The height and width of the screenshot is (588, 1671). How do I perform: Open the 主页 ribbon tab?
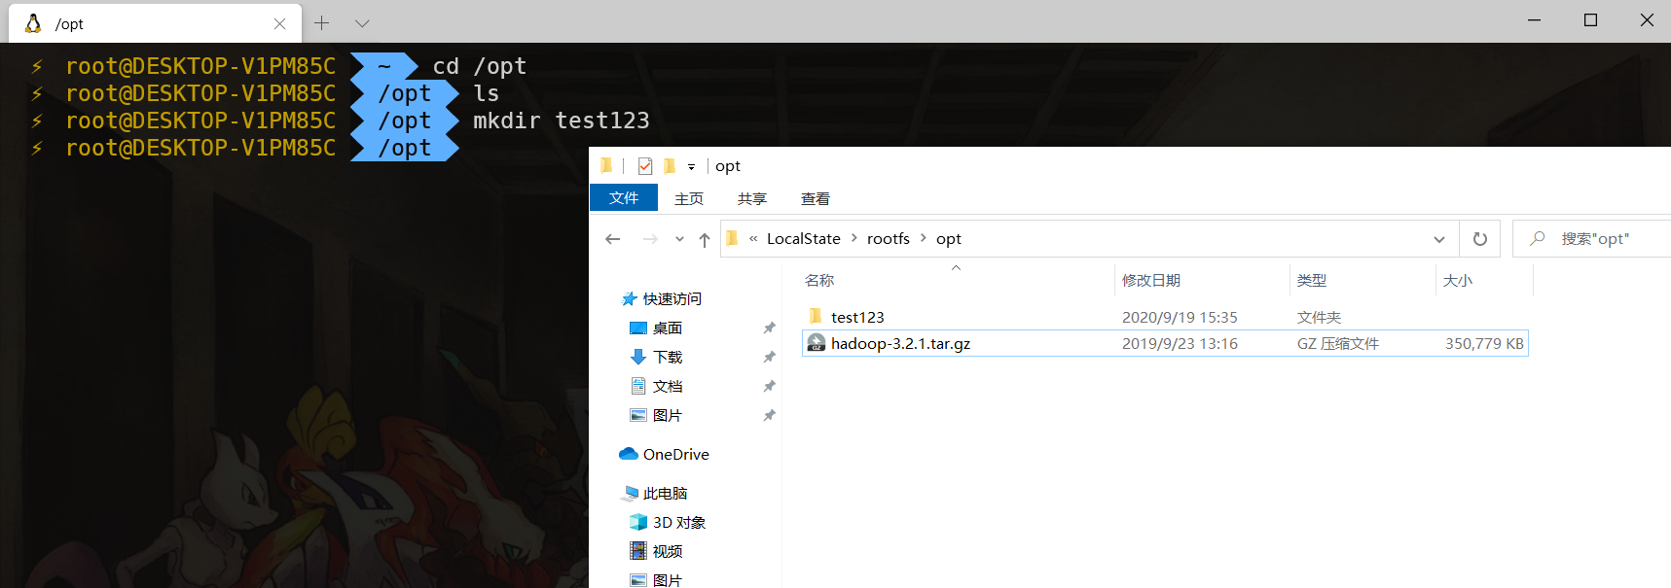(x=689, y=198)
